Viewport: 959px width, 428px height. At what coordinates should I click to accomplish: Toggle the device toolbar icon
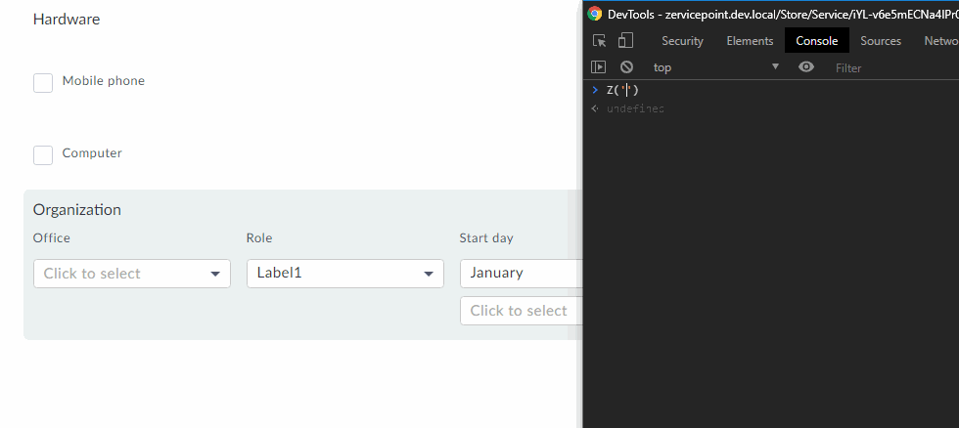click(625, 41)
